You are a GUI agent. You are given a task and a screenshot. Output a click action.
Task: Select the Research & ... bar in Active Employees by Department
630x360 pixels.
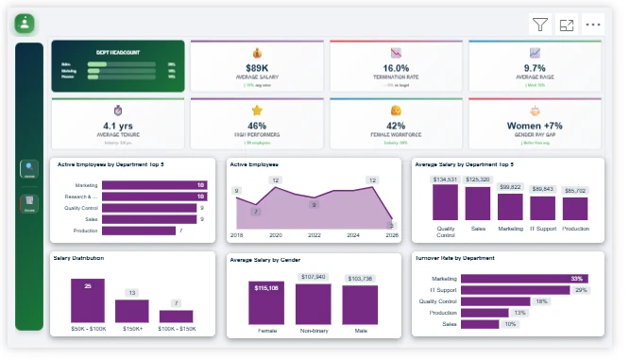coord(155,197)
